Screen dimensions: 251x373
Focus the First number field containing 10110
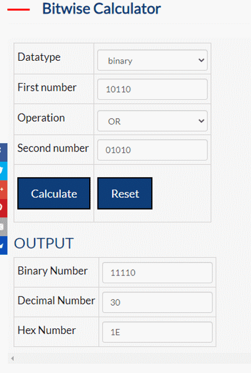click(152, 89)
